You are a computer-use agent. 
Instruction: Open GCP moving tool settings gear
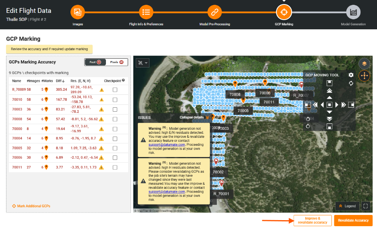tap(351, 75)
